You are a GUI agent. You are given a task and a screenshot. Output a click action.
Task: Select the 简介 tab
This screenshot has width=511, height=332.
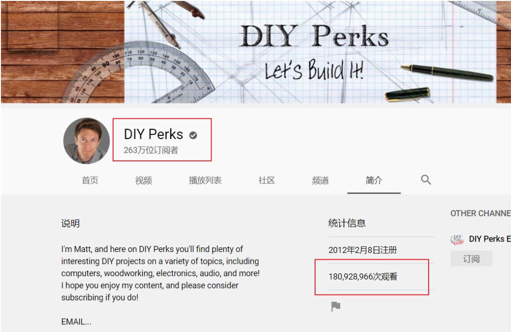[x=374, y=180]
